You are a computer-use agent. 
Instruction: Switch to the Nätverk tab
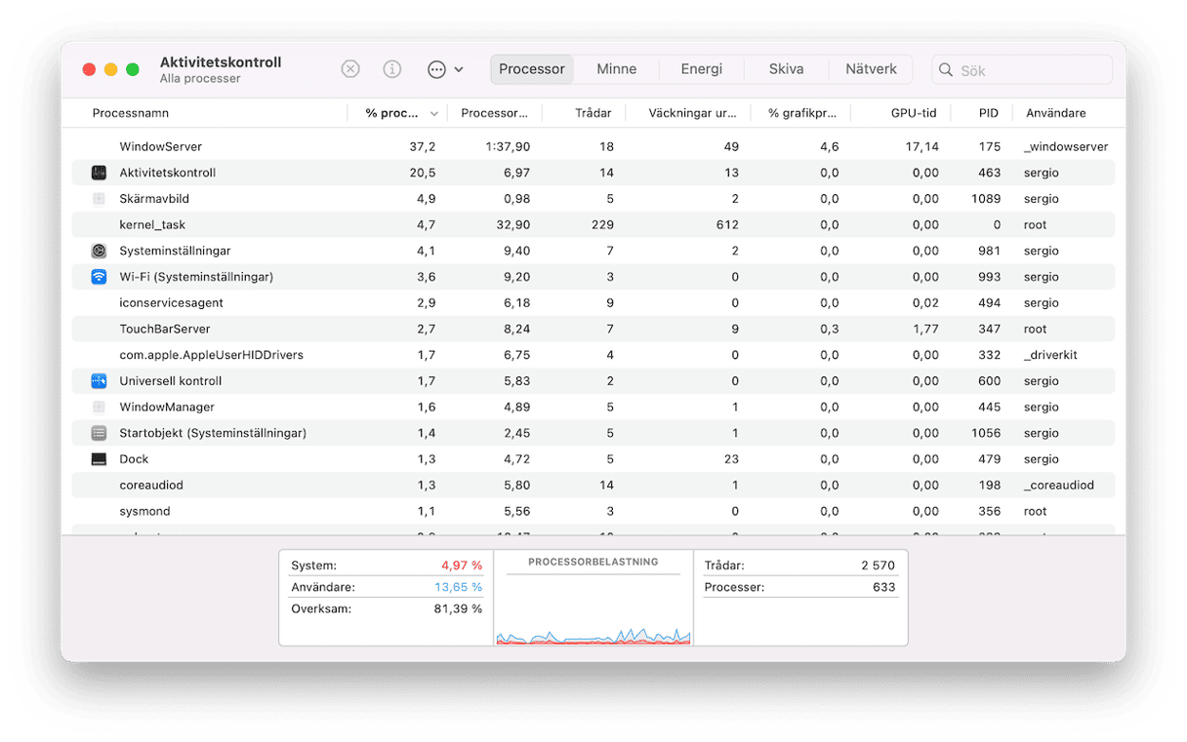pos(871,69)
